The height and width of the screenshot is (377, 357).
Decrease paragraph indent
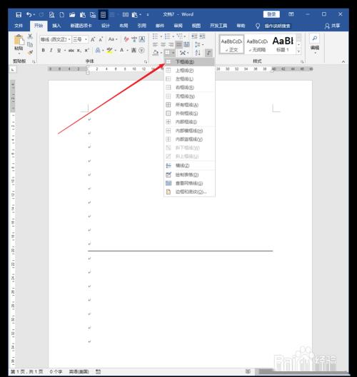(x=194, y=36)
